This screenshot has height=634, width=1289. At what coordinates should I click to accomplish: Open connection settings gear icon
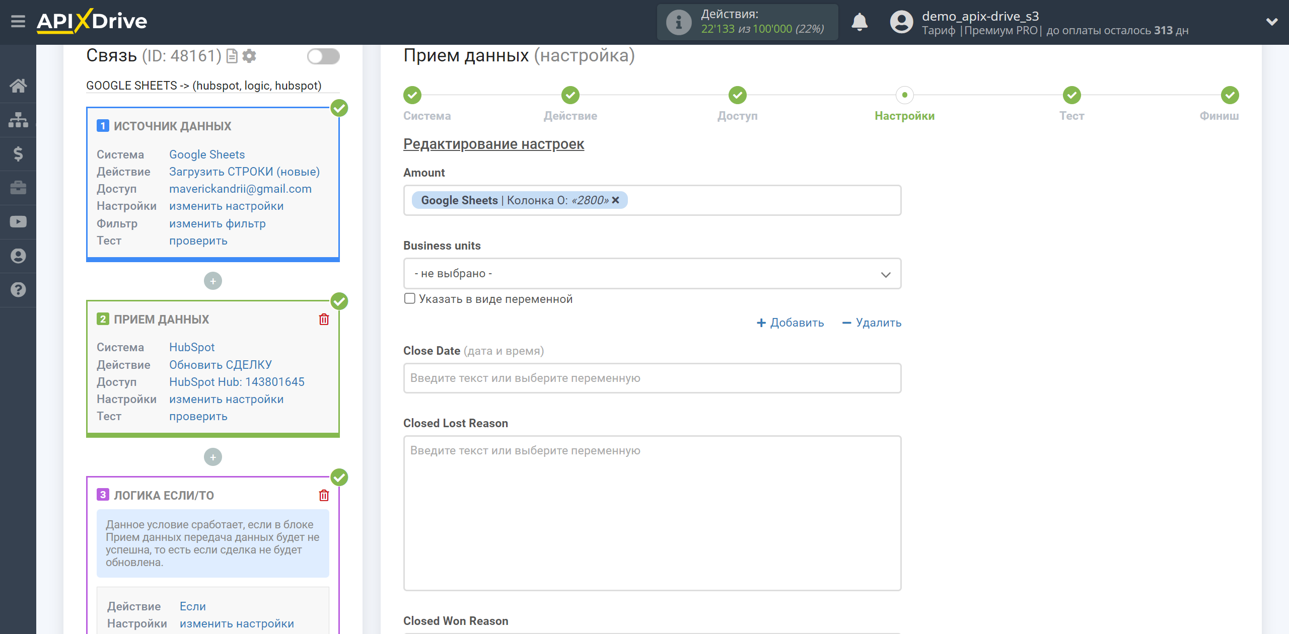(249, 56)
